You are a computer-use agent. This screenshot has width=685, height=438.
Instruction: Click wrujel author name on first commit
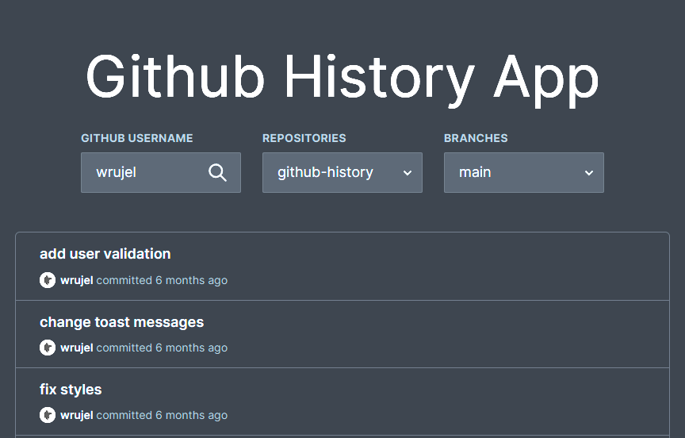(x=77, y=281)
